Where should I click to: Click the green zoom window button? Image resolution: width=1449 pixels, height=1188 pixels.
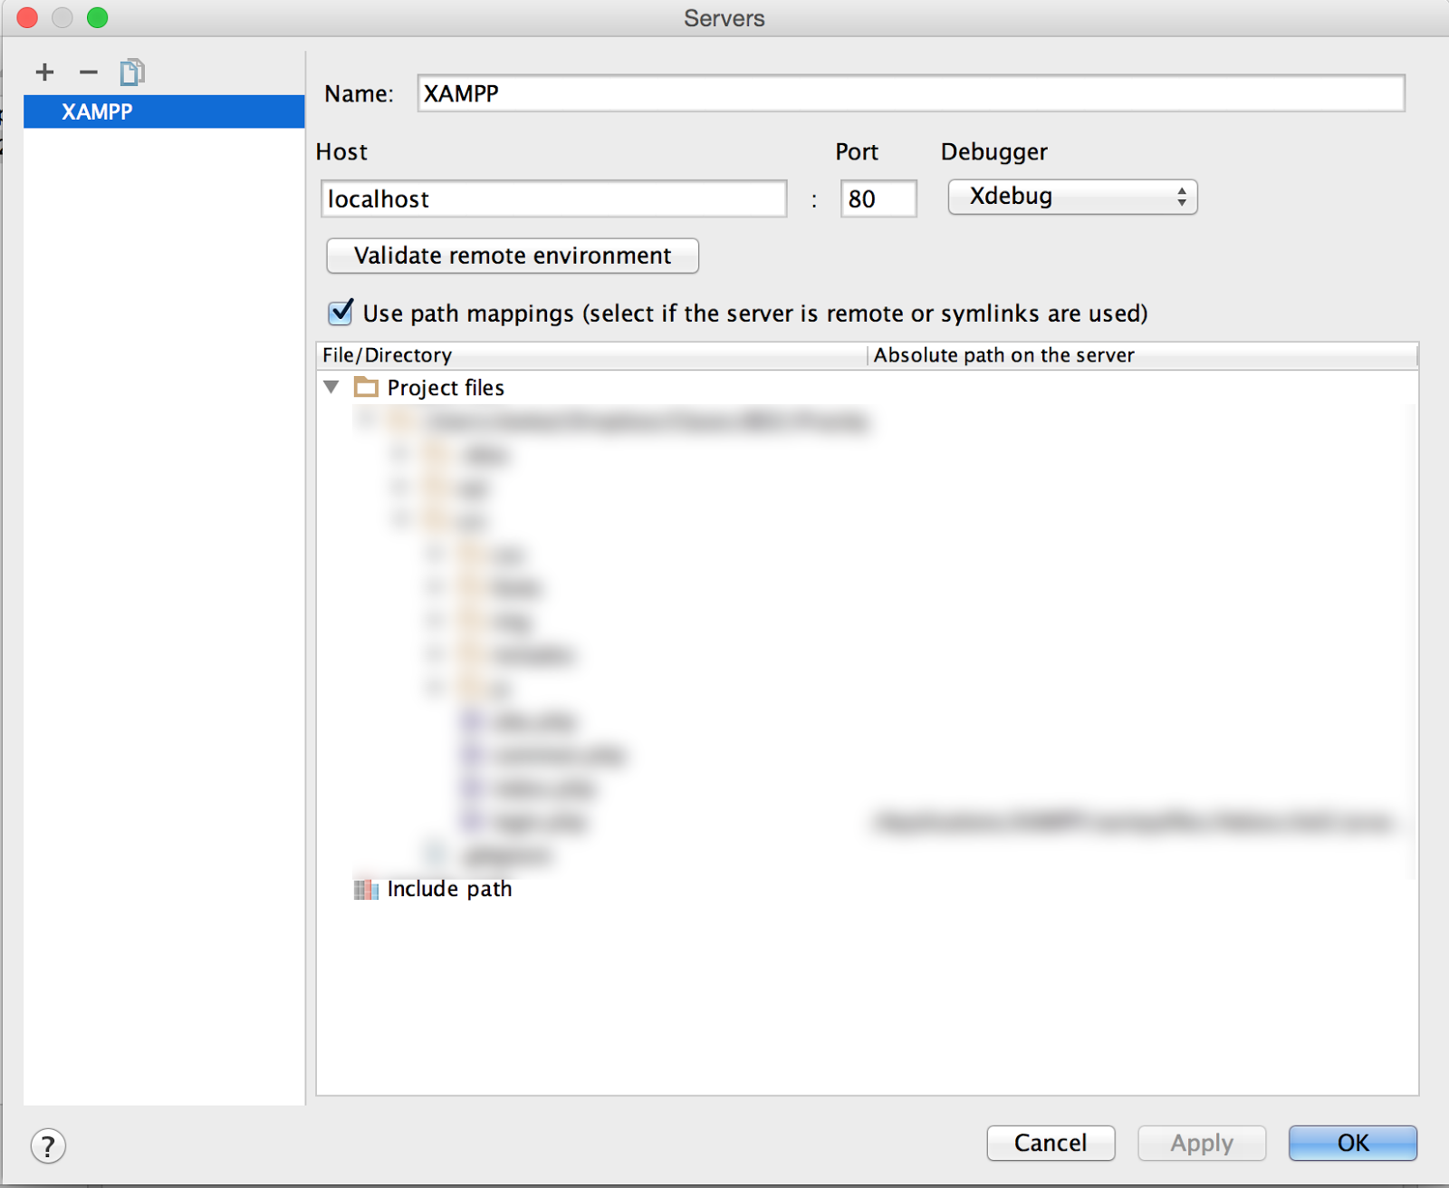[x=98, y=18]
